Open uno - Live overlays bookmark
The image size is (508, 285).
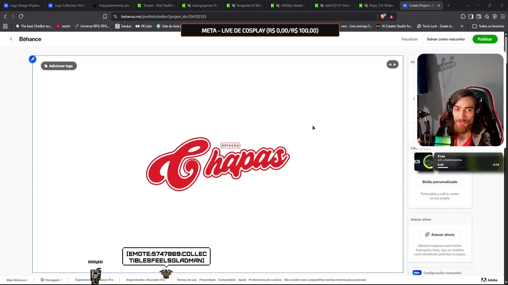[x=356, y=26]
